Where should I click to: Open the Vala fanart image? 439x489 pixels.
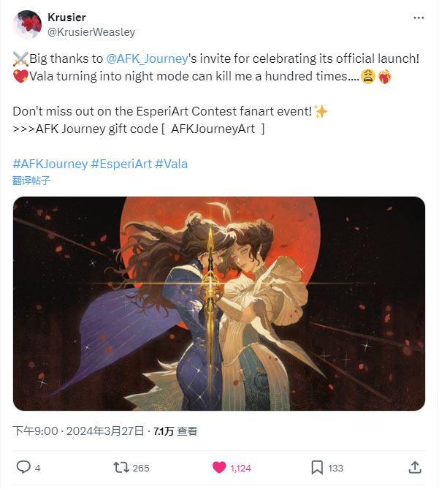tap(219, 303)
